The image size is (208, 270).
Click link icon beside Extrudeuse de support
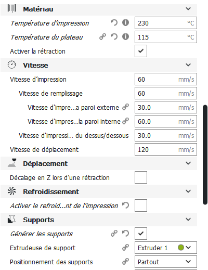click(125, 248)
